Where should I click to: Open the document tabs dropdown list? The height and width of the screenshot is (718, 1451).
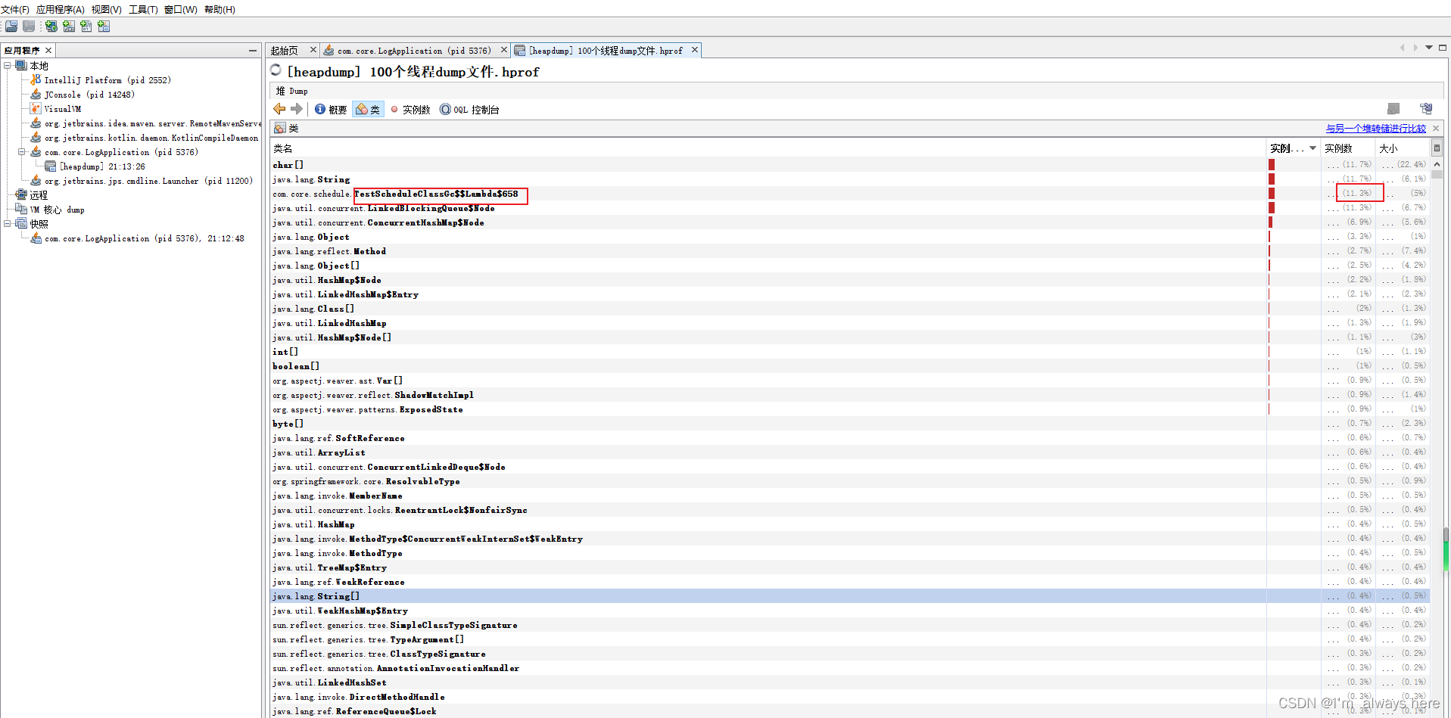pos(1429,48)
